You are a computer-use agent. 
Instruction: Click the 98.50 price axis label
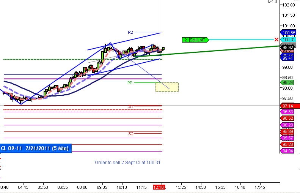(x=287, y=78)
